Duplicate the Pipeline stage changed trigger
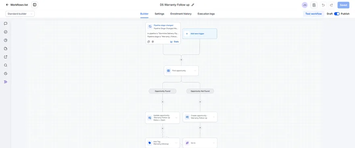355x148 pixels. click(x=148, y=42)
